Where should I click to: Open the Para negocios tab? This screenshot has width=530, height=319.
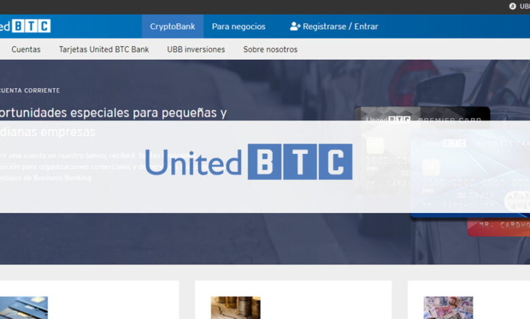pyautogui.click(x=238, y=26)
